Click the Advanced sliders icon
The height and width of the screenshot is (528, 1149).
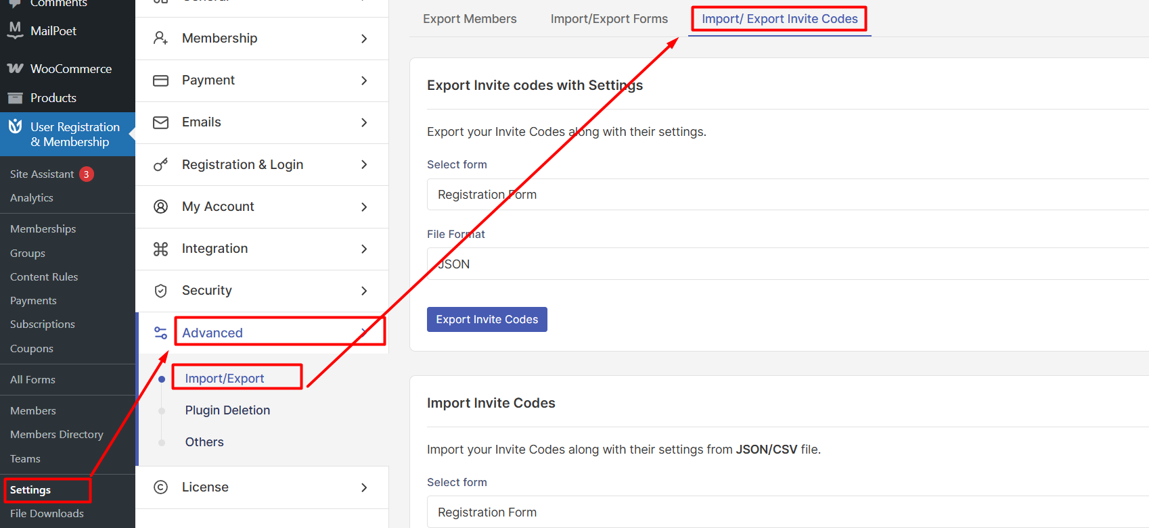pyautogui.click(x=160, y=333)
